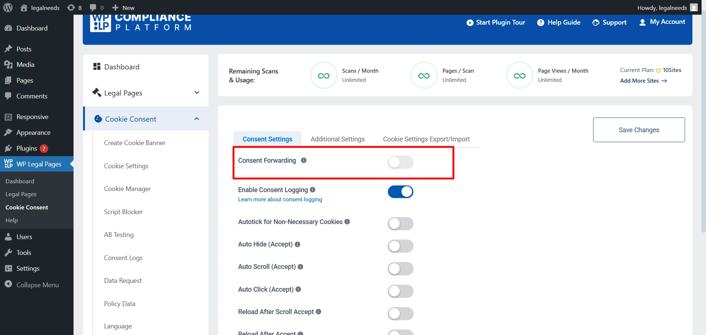This screenshot has height=335, width=706.
Task: Click the Start Plugin Tour play icon
Action: point(470,23)
